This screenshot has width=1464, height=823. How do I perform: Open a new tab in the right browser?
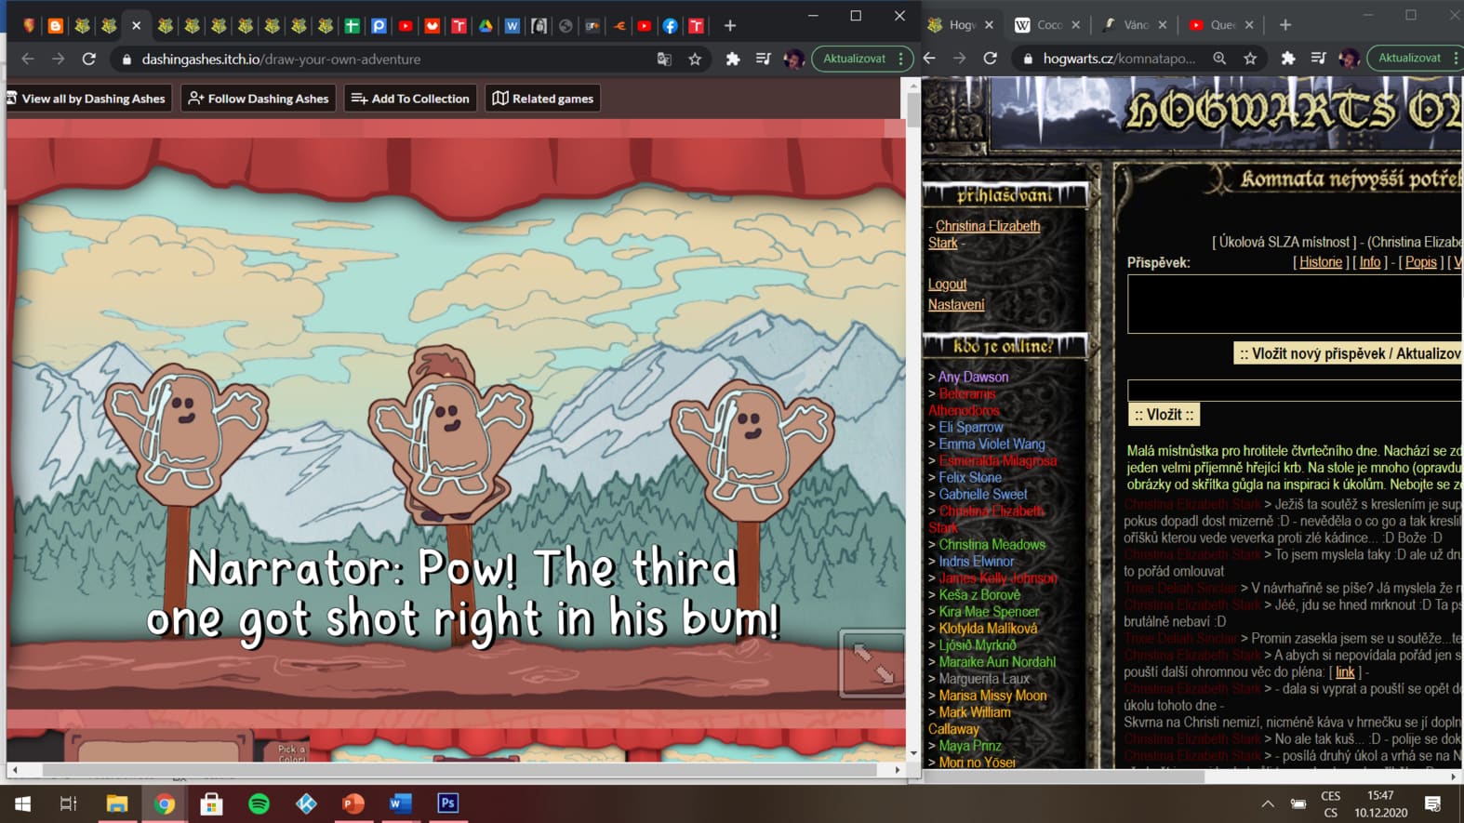(x=1285, y=25)
